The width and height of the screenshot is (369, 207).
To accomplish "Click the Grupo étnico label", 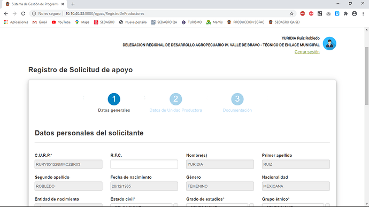I will click(276, 199).
